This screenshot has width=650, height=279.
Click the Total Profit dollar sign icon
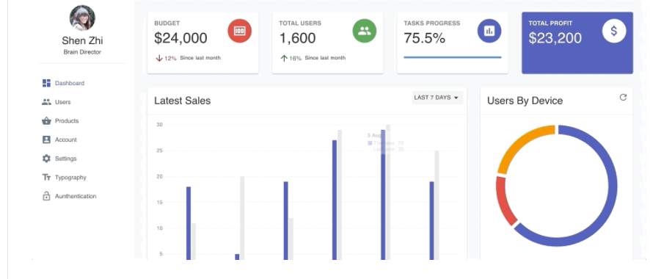[x=614, y=31]
